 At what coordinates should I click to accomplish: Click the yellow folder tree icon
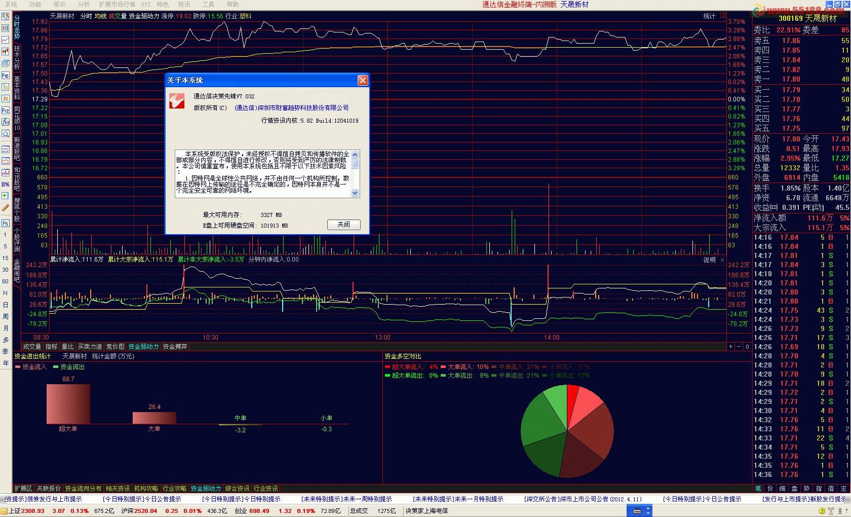pyautogui.click(x=6, y=87)
